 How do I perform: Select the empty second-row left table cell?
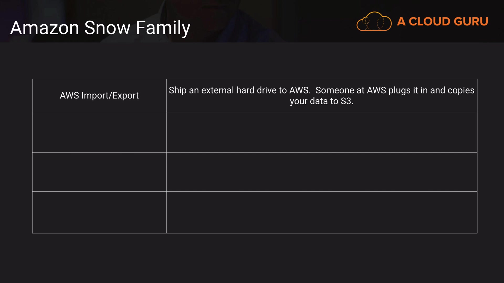99,132
